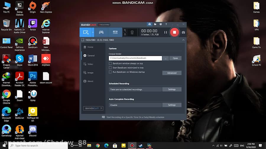Click the browse (...) output folder button
The width and height of the screenshot is (266, 149).
coord(166,58)
